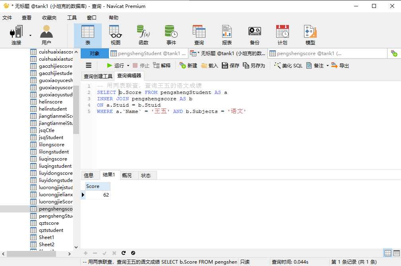Open the 查询 (Query) objects
The height and width of the screenshot is (266, 401).
199,35
